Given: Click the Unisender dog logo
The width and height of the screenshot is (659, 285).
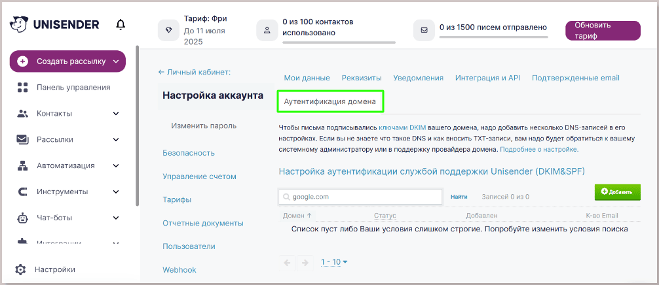Looking at the screenshot, I should [x=19, y=25].
